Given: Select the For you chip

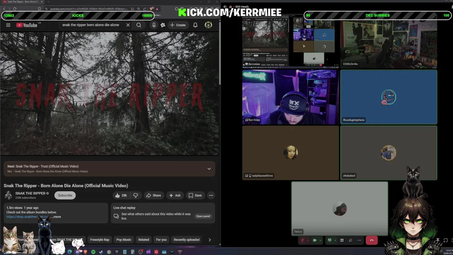Looking at the screenshot, I should coord(161,240).
